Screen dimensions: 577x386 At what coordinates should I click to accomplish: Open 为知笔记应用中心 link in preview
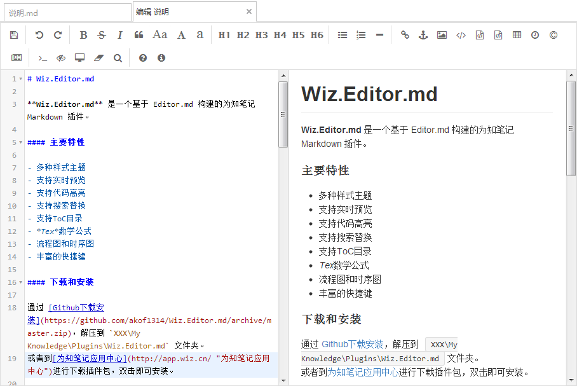pos(363,372)
